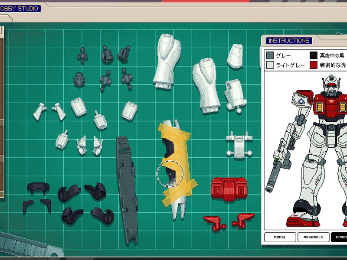Pick the second white forearm cone piece

pos(59,111)
